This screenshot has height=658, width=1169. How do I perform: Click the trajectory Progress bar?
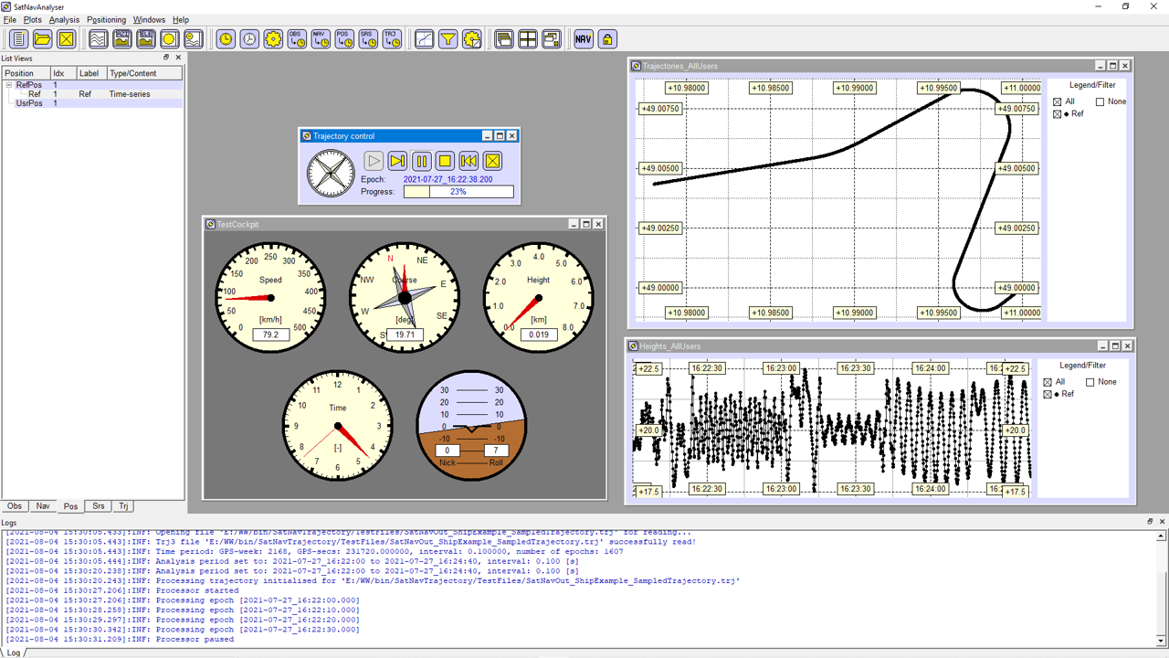coord(458,192)
